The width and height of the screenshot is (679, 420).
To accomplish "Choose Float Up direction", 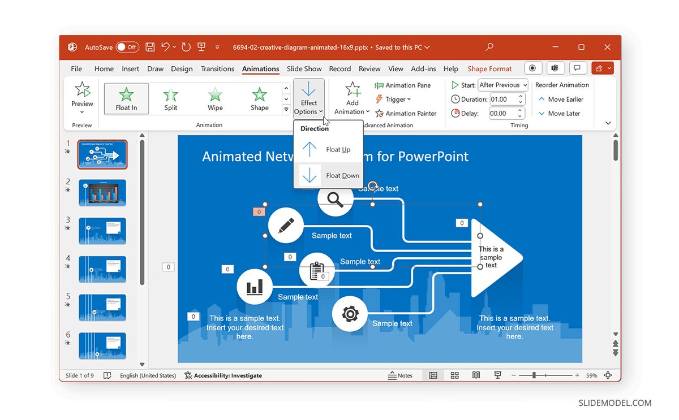I will point(328,149).
